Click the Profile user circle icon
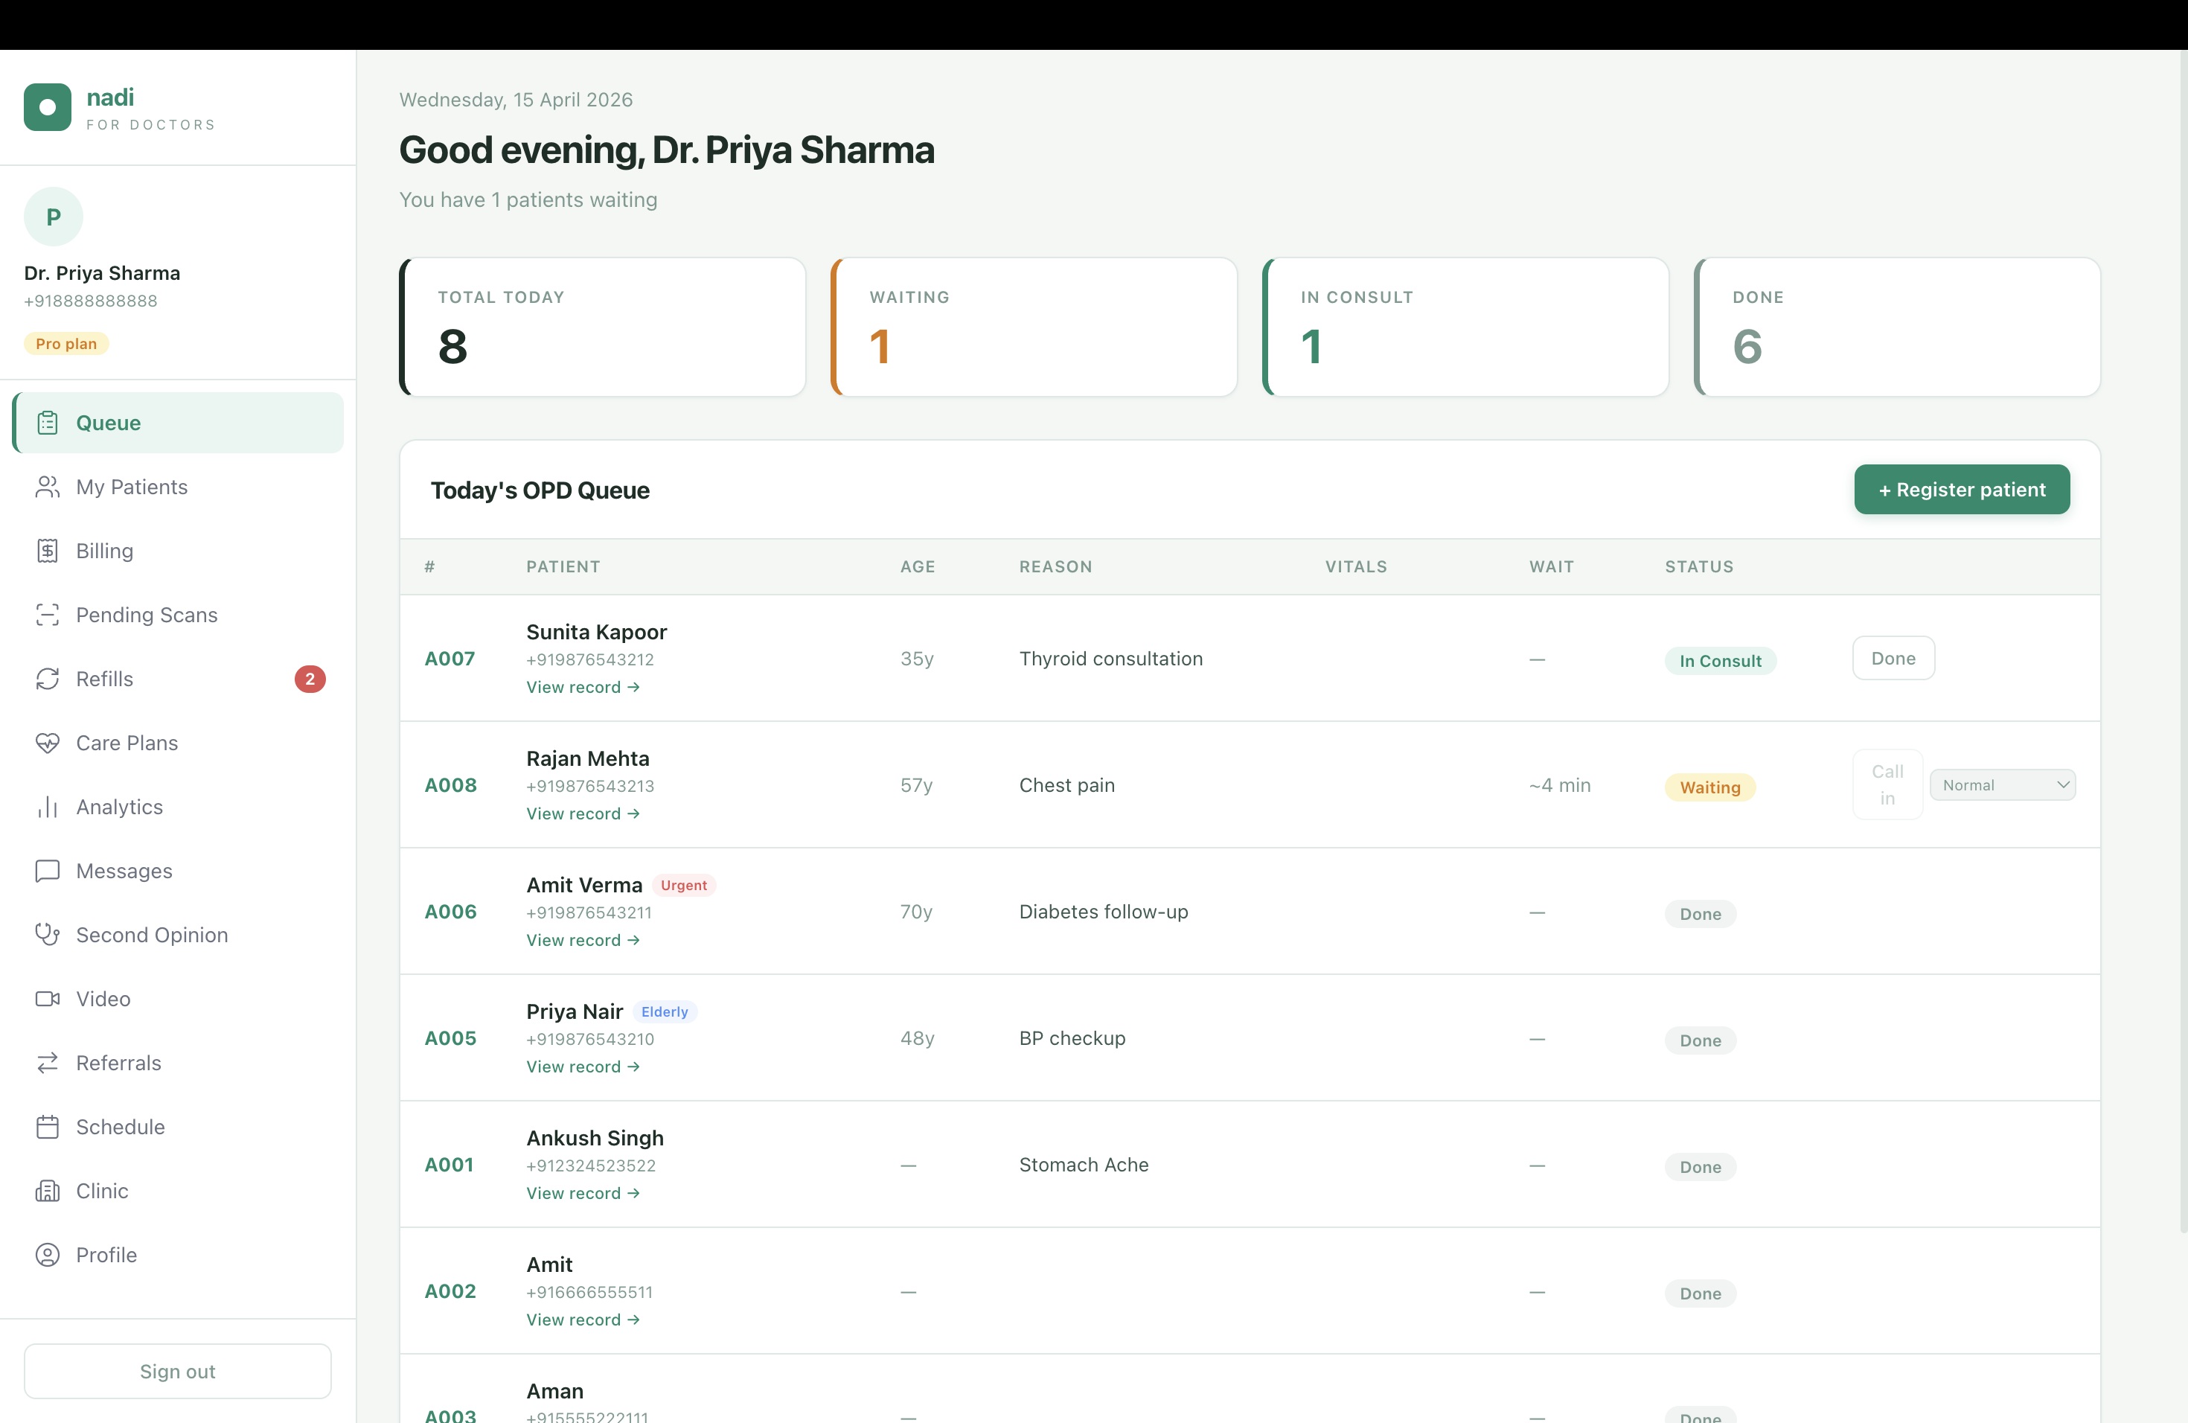Viewport: 2188px width, 1423px height. (x=48, y=1255)
